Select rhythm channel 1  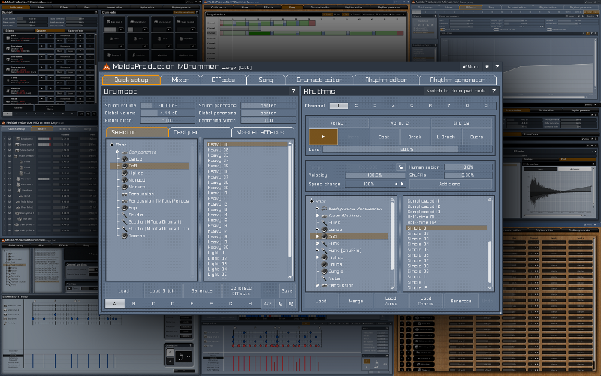click(339, 106)
